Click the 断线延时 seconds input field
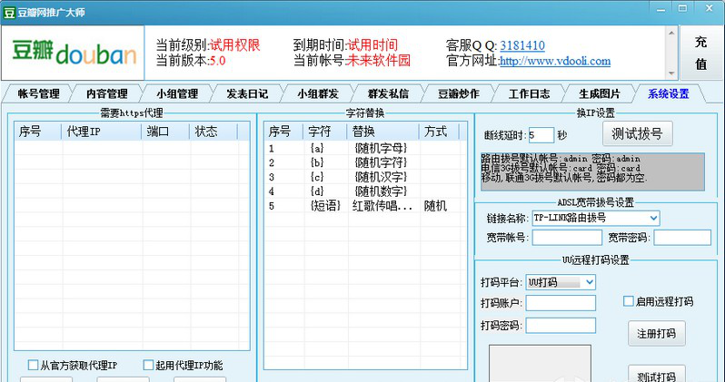Image resolution: width=725 pixels, height=382 pixels. click(541, 135)
